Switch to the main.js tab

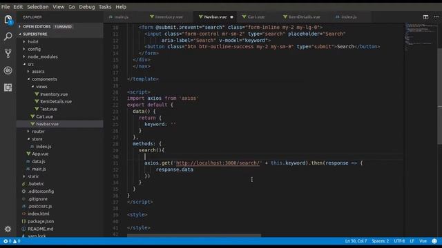click(x=122, y=17)
